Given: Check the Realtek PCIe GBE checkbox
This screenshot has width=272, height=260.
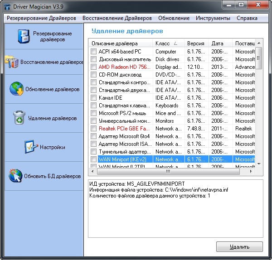Looking at the screenshot, I should [x=93, y=129].
